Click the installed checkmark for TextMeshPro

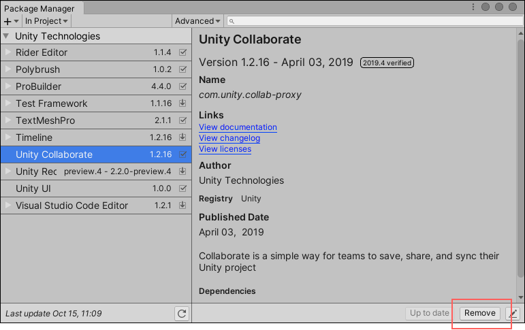[x=182, y=120]
